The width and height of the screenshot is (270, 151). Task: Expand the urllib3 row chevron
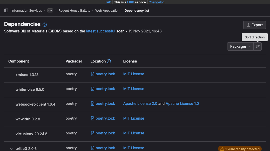tap(11, 149)
